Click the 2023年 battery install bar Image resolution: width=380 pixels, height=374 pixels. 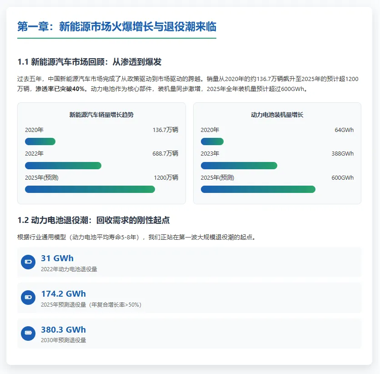click(239, 166)
